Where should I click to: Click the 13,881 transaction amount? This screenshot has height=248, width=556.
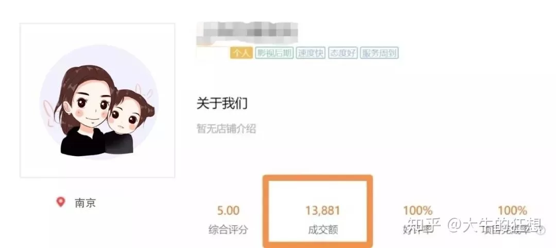coord(323,211)
